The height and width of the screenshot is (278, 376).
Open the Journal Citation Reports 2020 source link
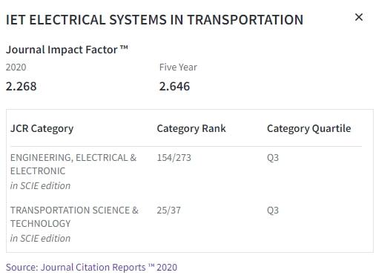point(91,267)
